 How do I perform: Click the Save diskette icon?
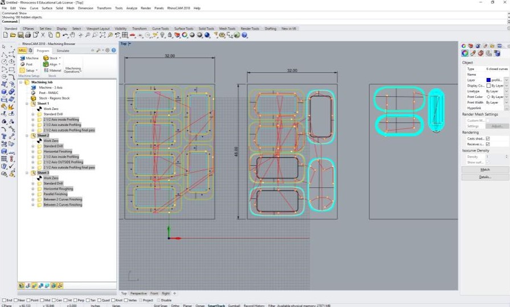[21, 35]
